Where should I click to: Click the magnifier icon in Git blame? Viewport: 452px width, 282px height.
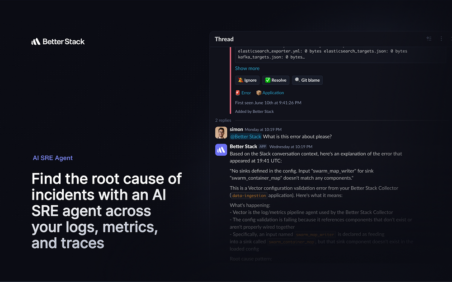click(x=297, y=80)
